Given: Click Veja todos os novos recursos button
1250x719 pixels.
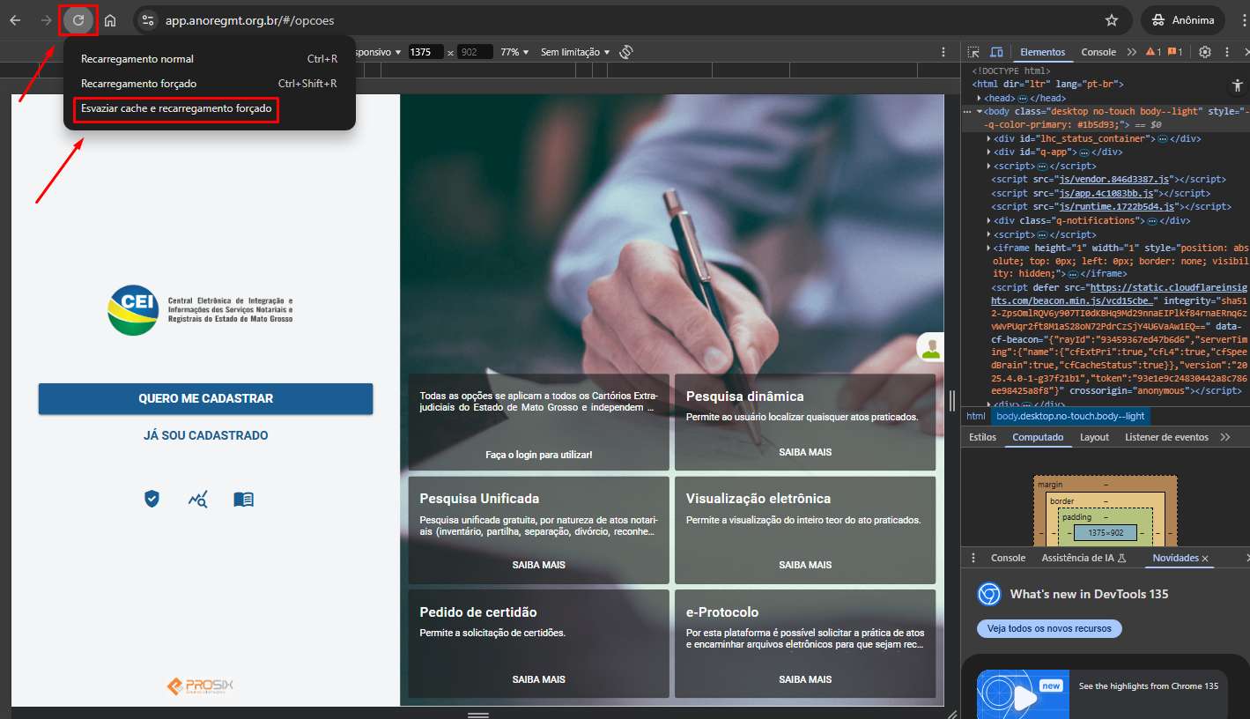Looking at the screenshot, I should (x=1049, y=628).
